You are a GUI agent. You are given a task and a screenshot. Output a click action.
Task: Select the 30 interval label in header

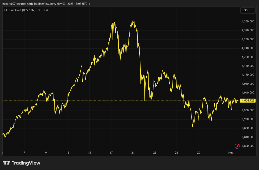click(x=40, y=10)
